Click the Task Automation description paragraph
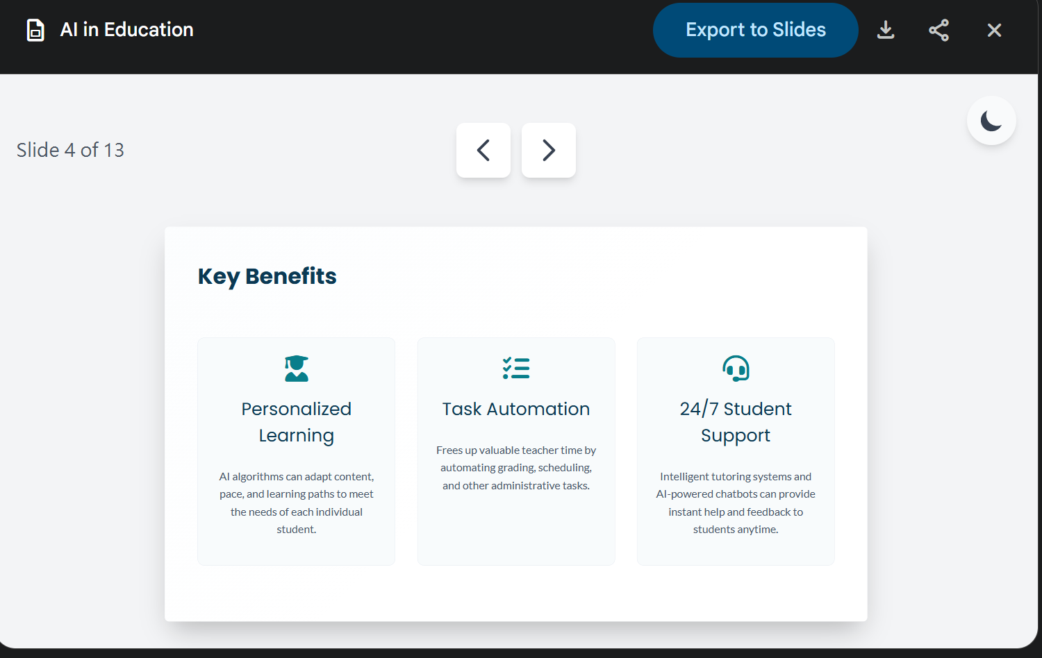 (516, 468)
